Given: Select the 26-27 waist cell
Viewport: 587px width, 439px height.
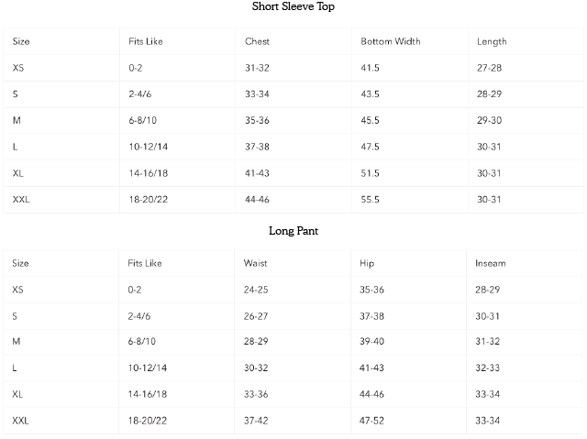Looking at the screenshot, I should [256, 316].
